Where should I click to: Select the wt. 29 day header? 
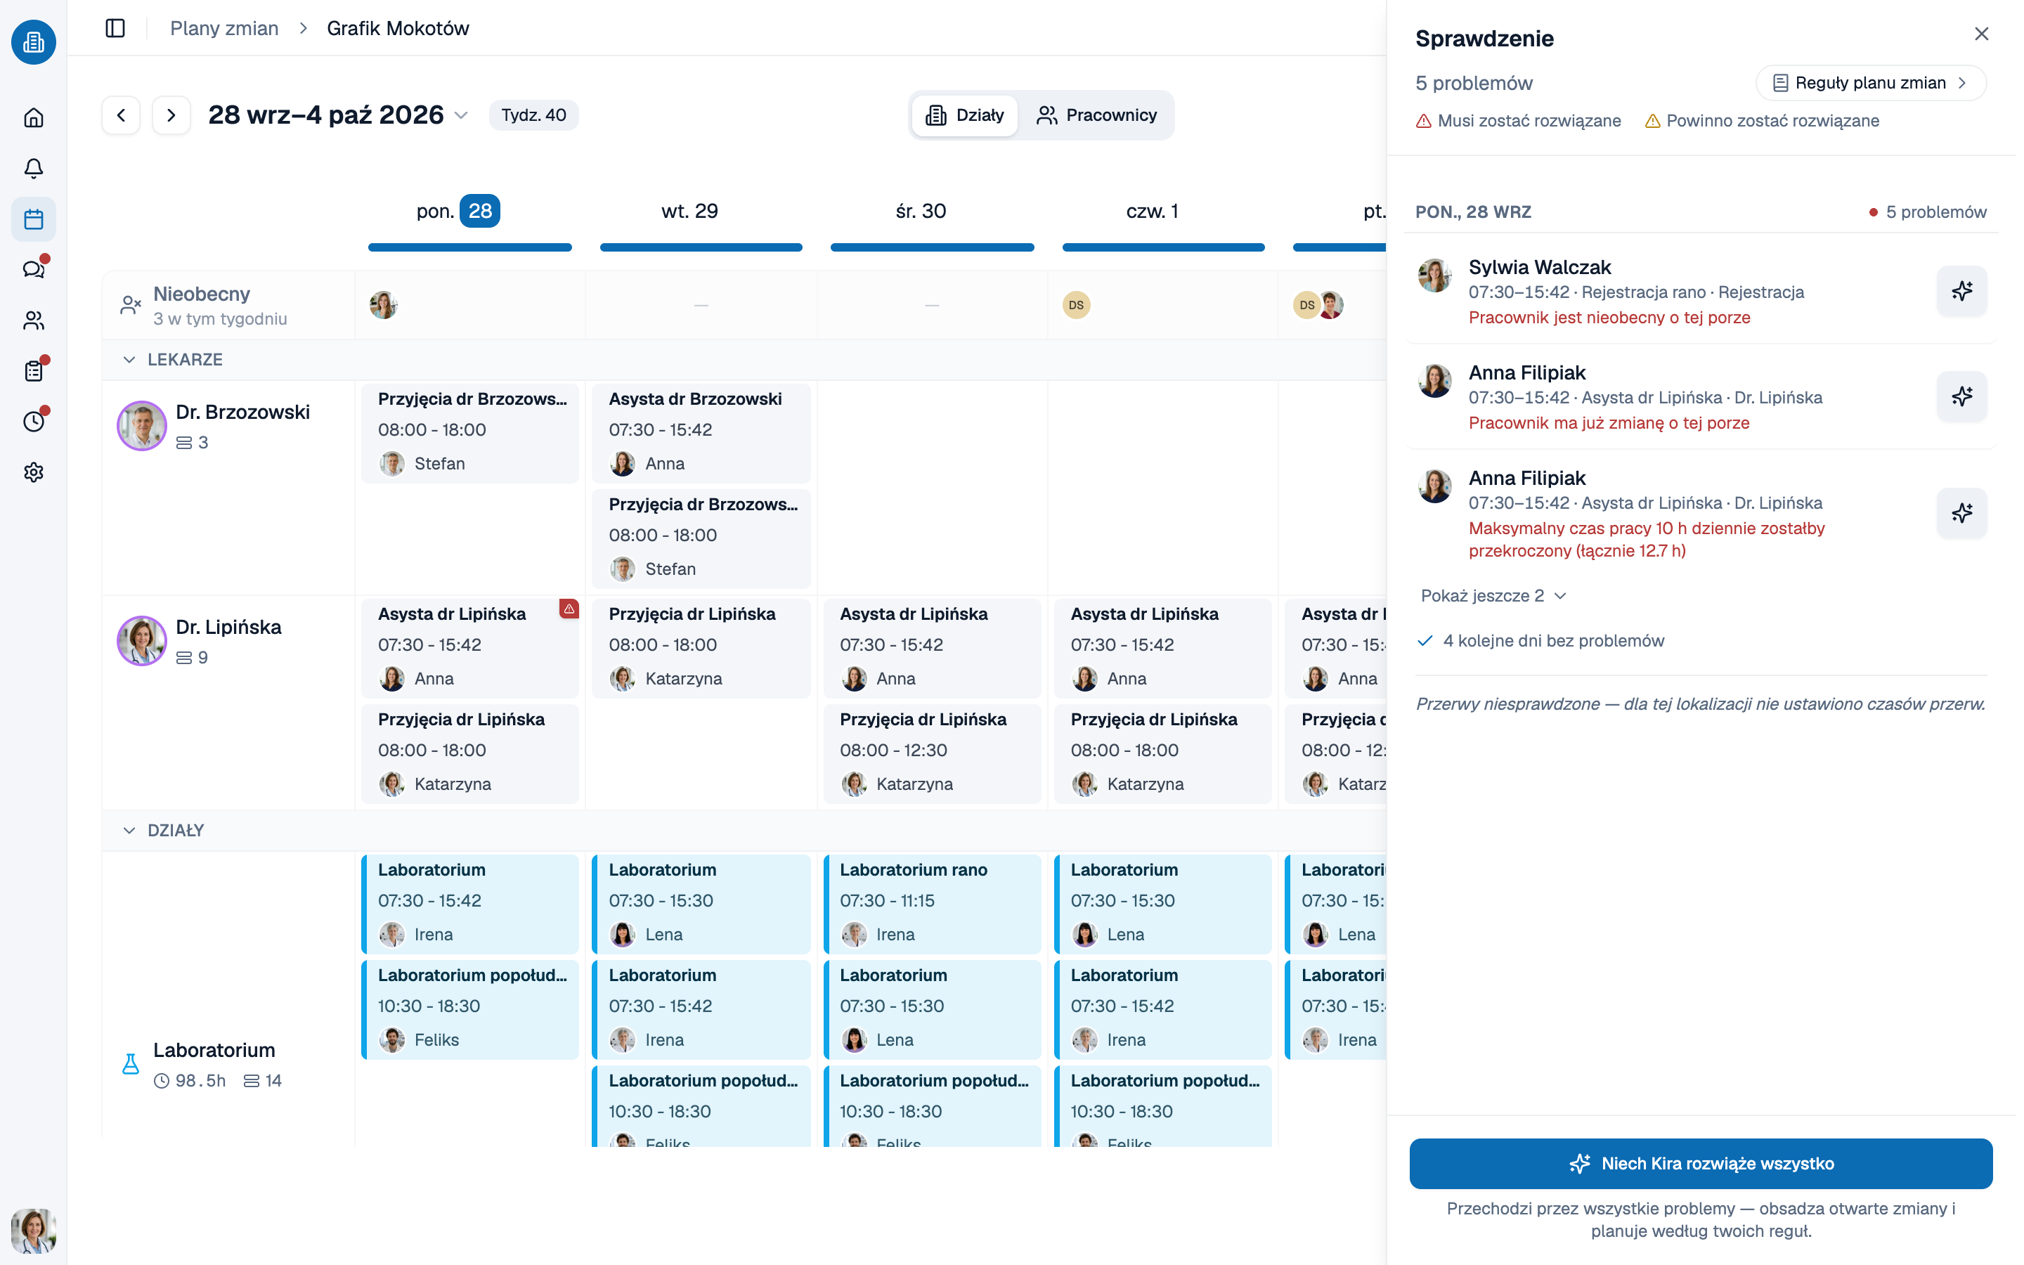(690, 211)
